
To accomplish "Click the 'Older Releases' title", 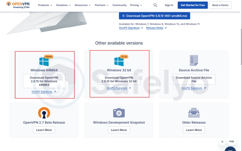I will tap(194, 123).
